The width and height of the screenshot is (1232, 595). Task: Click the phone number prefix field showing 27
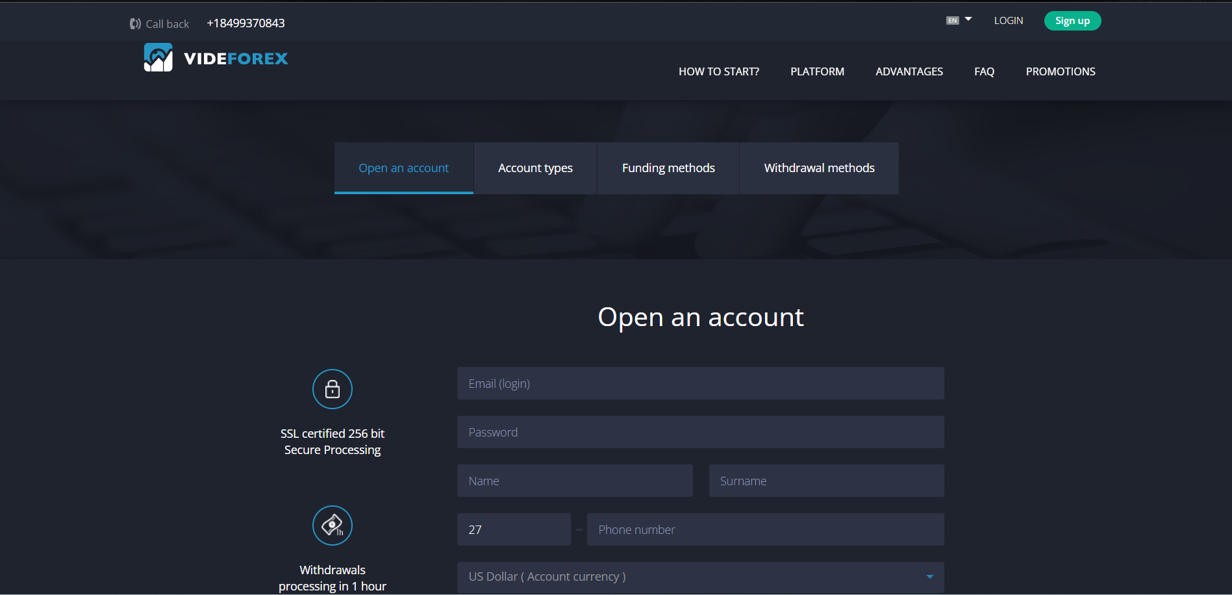[514, 529]
